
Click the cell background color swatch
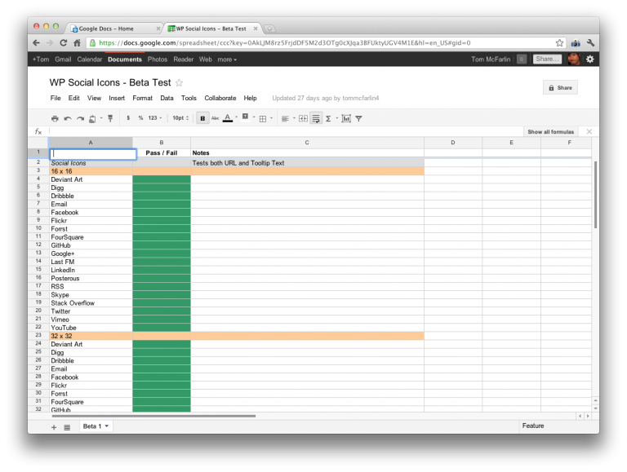click(x=246, y=117)
